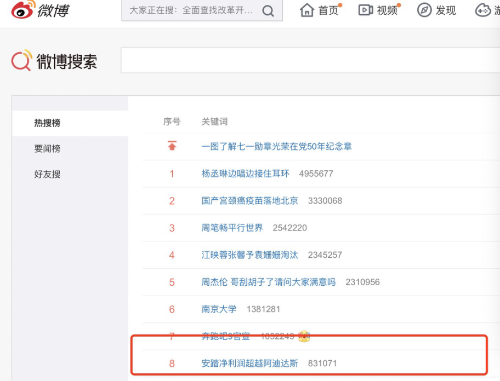Click the video player icon
Screen dimensions: 500x381
point(366,10)
